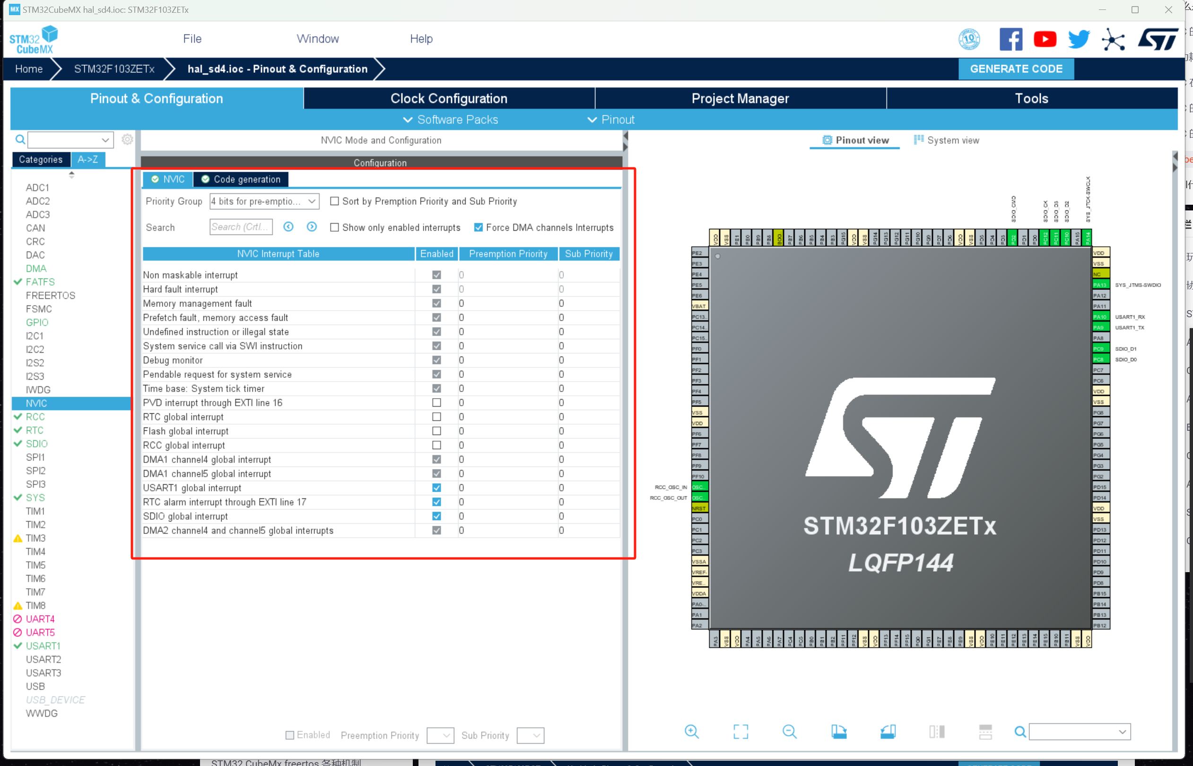The height and width of the screenshot is (766, 1193).
Task: Click the ST community network icon
Action: point(1113,40)
